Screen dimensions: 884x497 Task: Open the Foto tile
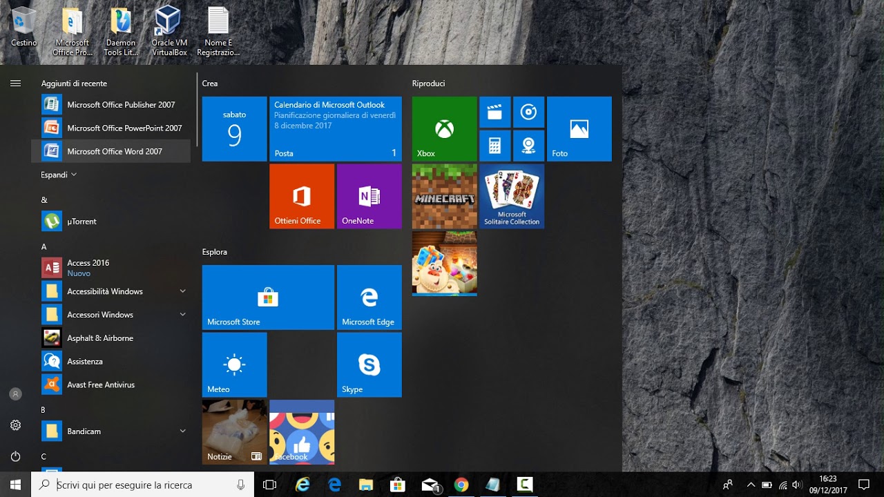pos(579,129)
